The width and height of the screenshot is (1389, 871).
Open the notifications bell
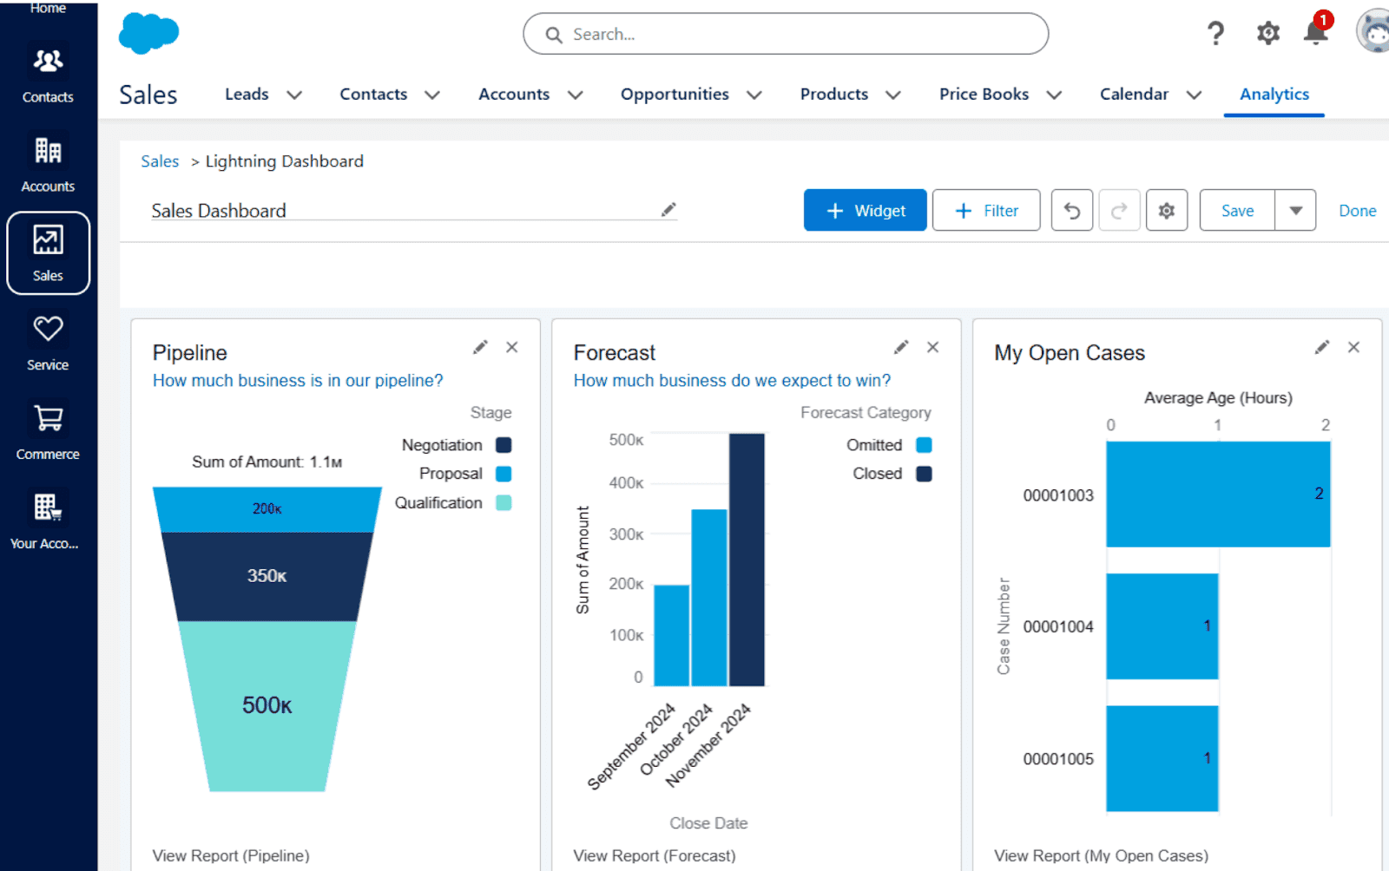(x=1313, y=33)
